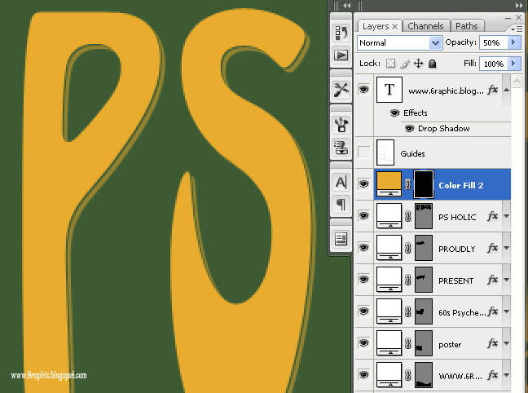
Task: Click fx icon on PS HOLIC layer
Action: point(492,216)
